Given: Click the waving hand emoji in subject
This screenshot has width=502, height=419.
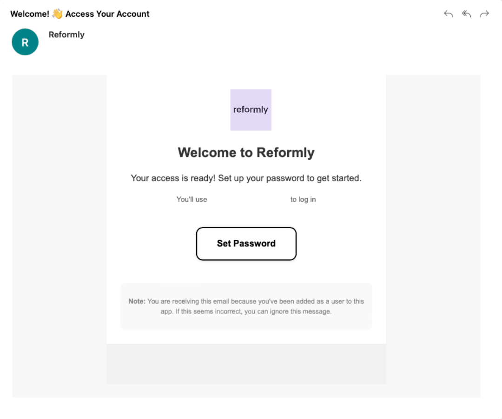Looking at the screenshot, I should (57, 14).
